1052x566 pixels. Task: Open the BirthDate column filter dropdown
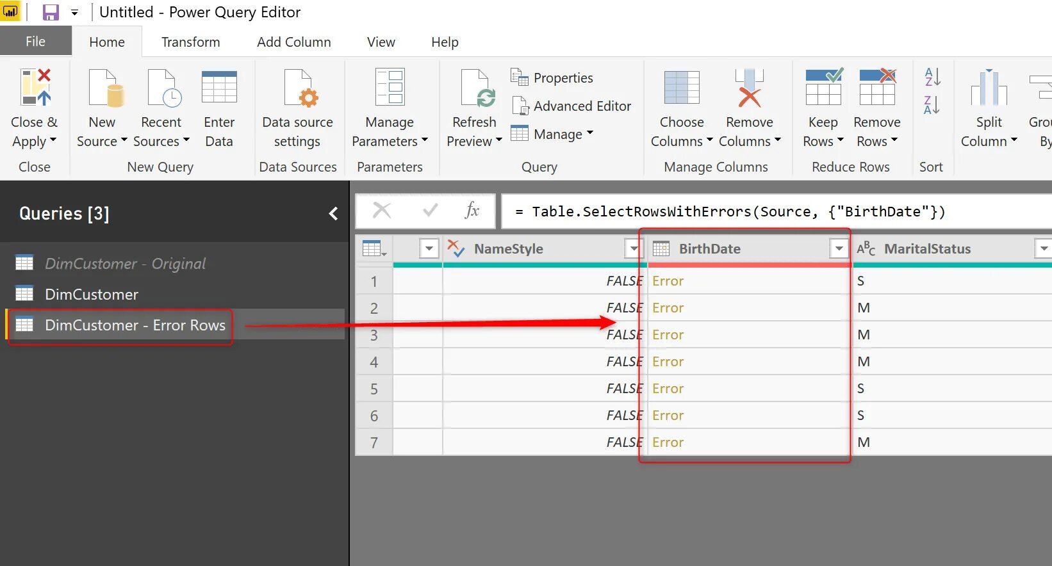pyautogui.click(x=839, y=248)
